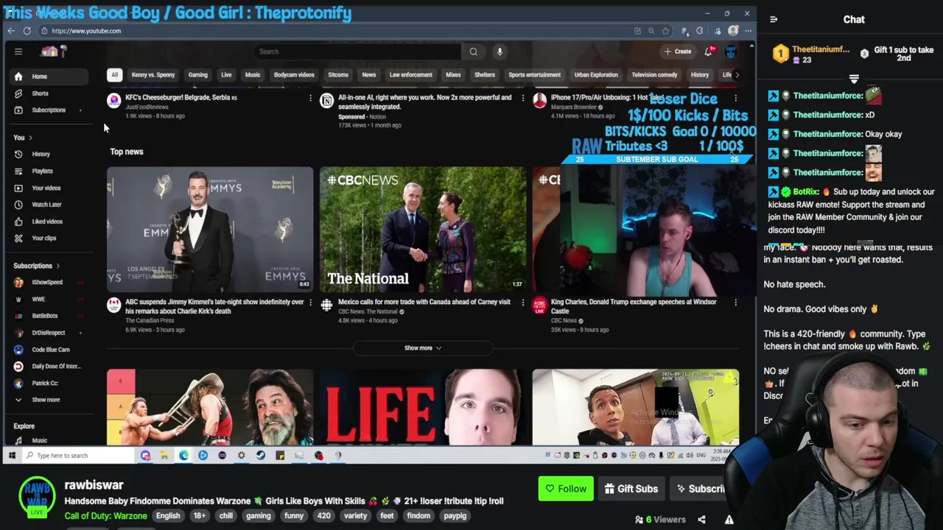Image resolution: width=943 pixels, height=530 pixels.
Task: Open Jimmy Kimmel Emmys thumbnail
Action: [x=210, y=230]
